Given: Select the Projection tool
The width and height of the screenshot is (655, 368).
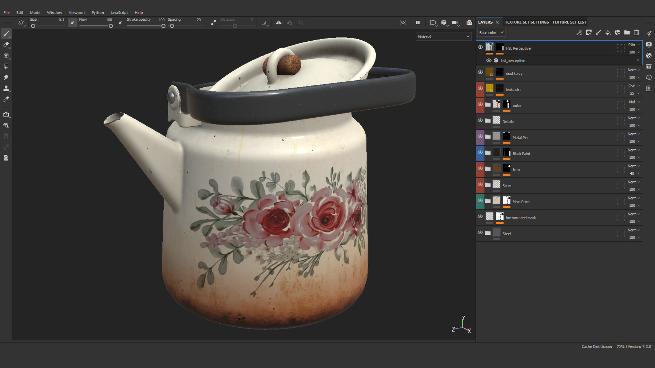Looking at the screenshot, I should tap(6, 56).
